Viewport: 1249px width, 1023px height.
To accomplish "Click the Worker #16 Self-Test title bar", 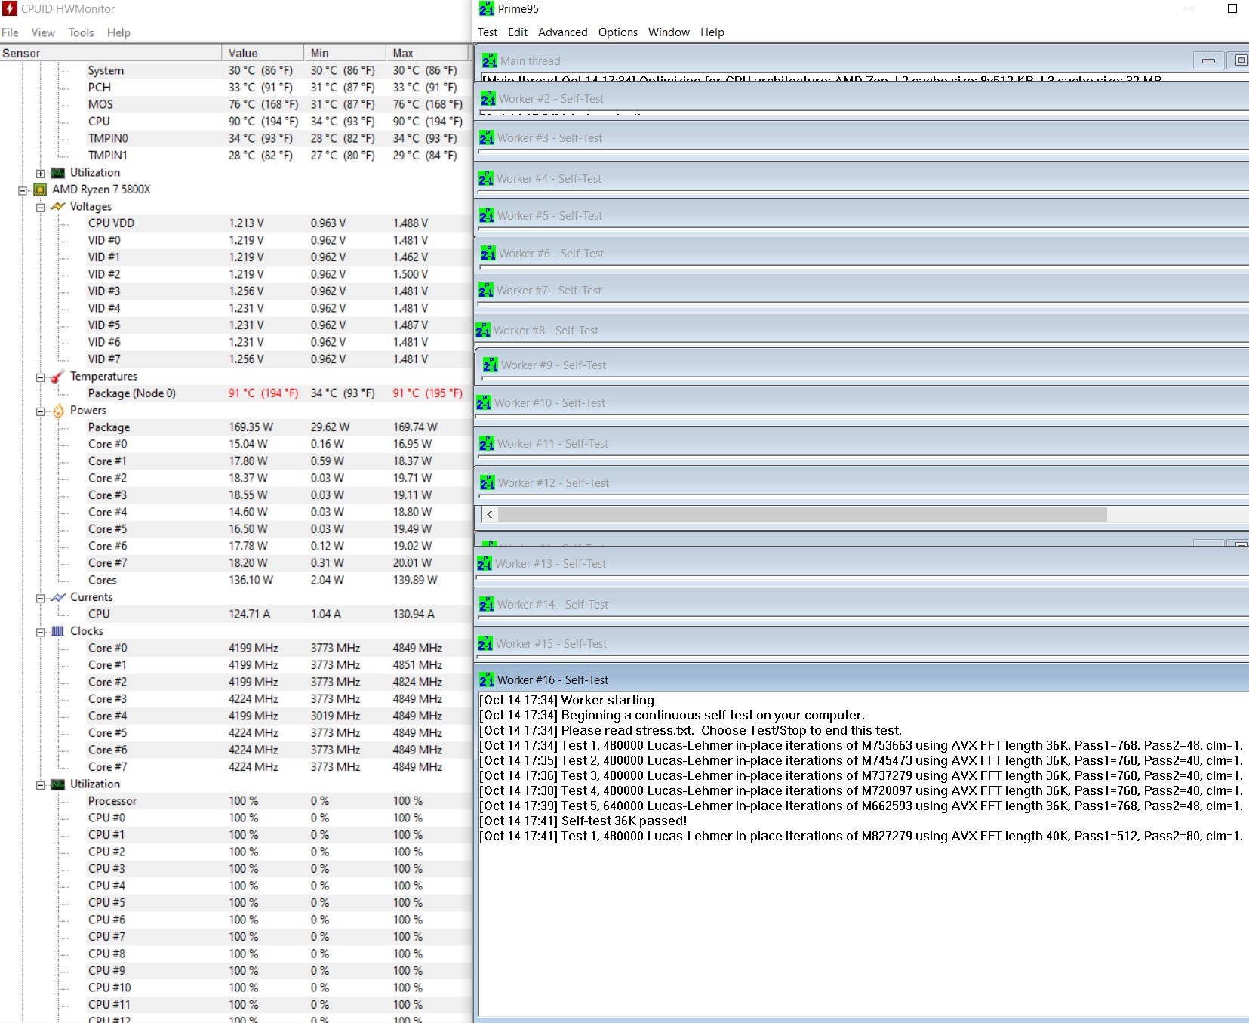I will pos(863,680).
